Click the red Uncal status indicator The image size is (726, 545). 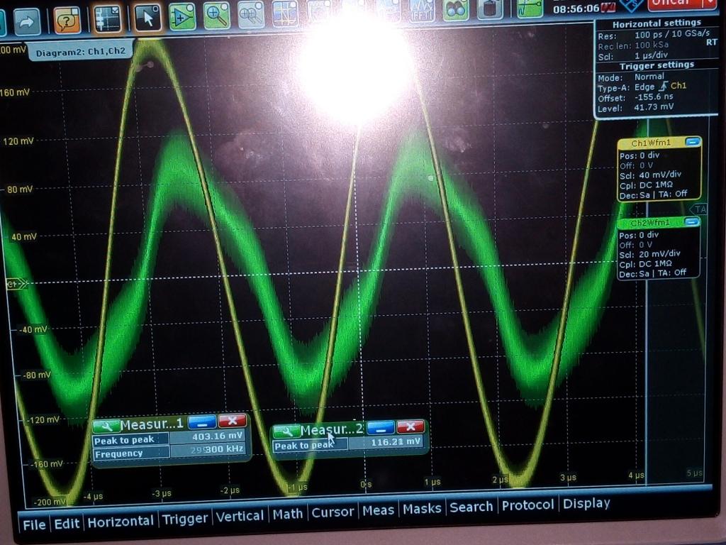[x=676, y=4]
